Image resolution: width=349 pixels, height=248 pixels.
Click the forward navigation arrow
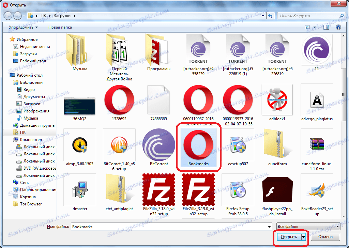pyautogui.click(x=18, y=16)
